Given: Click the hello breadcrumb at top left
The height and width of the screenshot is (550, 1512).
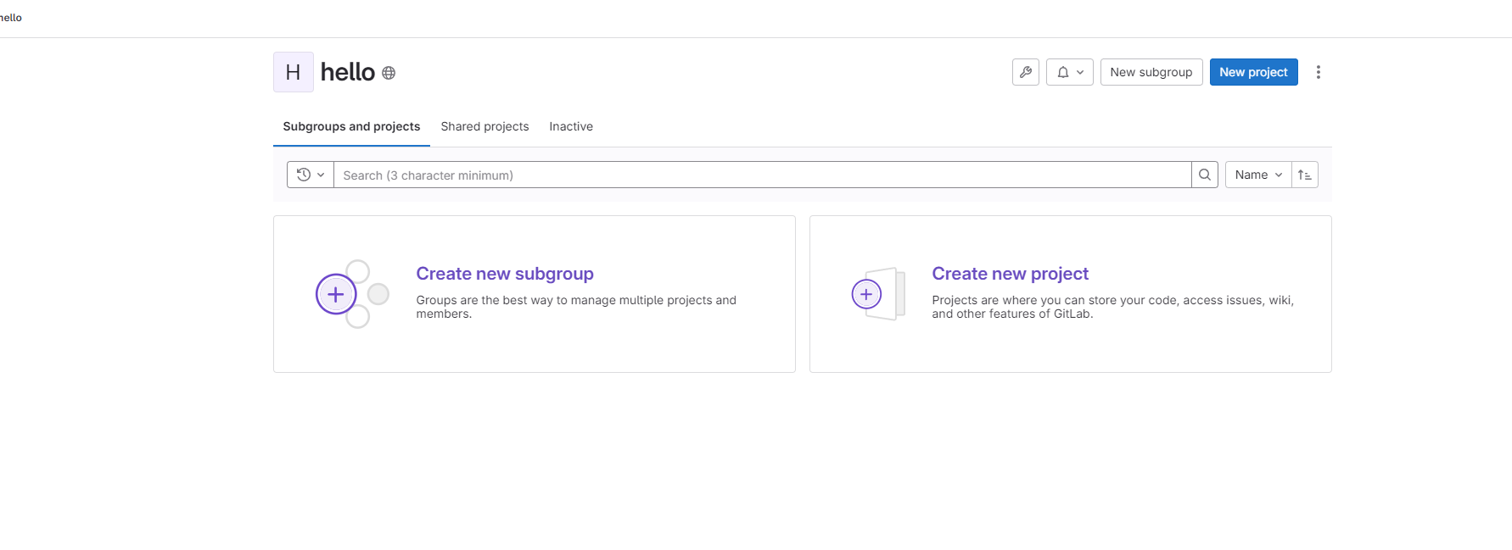Looking at the screenshot, I should (11, 18).
